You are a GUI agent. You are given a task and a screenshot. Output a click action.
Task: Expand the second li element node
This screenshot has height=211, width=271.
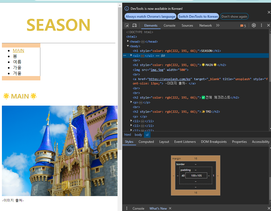pyautogui.click(x=131, y=125)
